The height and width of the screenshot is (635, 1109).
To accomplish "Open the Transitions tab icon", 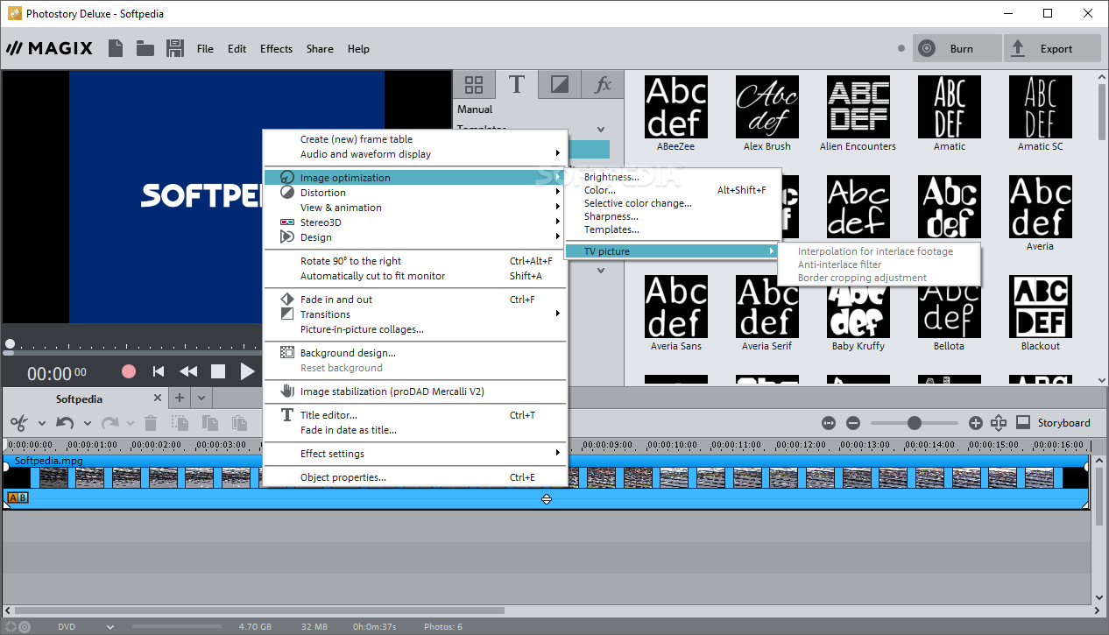I will point(560,85).
